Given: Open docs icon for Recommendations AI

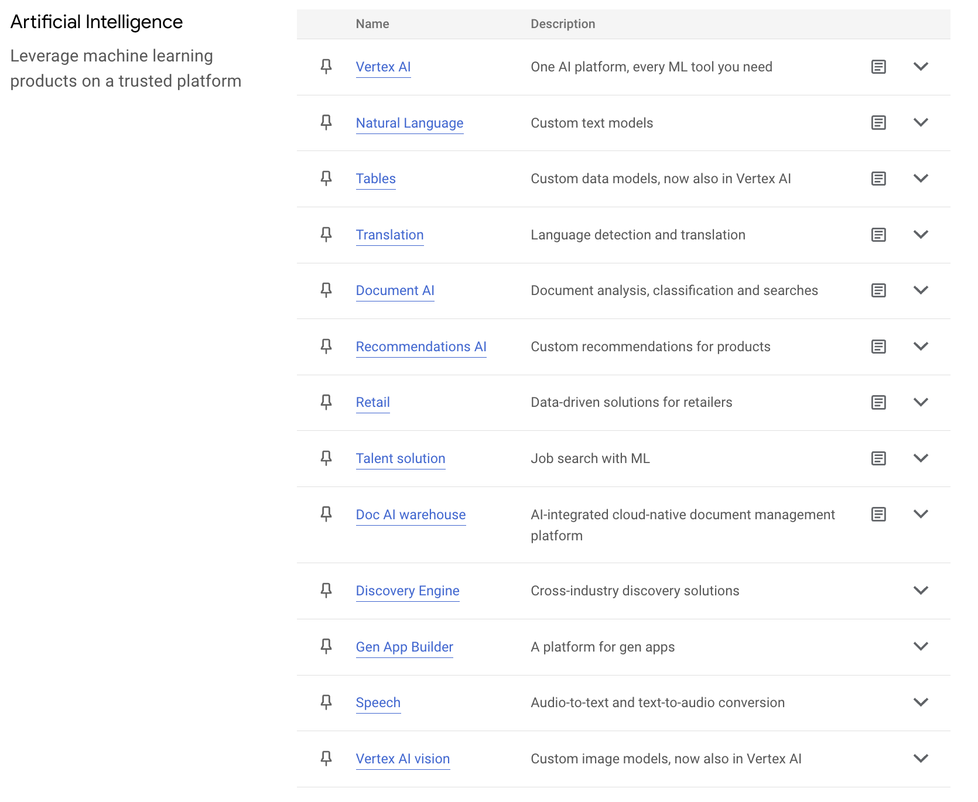Looking at the screenshot, I should point(878,347).
